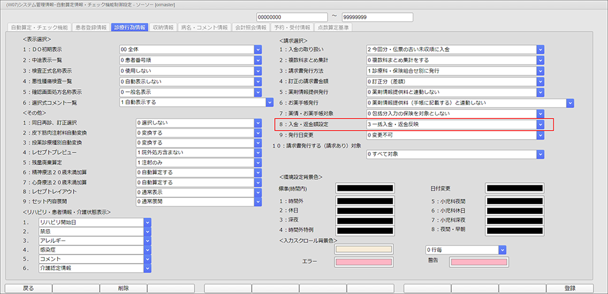Open the 0 行毎 scroll dropdown
The image size is (608, 294).
coord(502,250)
